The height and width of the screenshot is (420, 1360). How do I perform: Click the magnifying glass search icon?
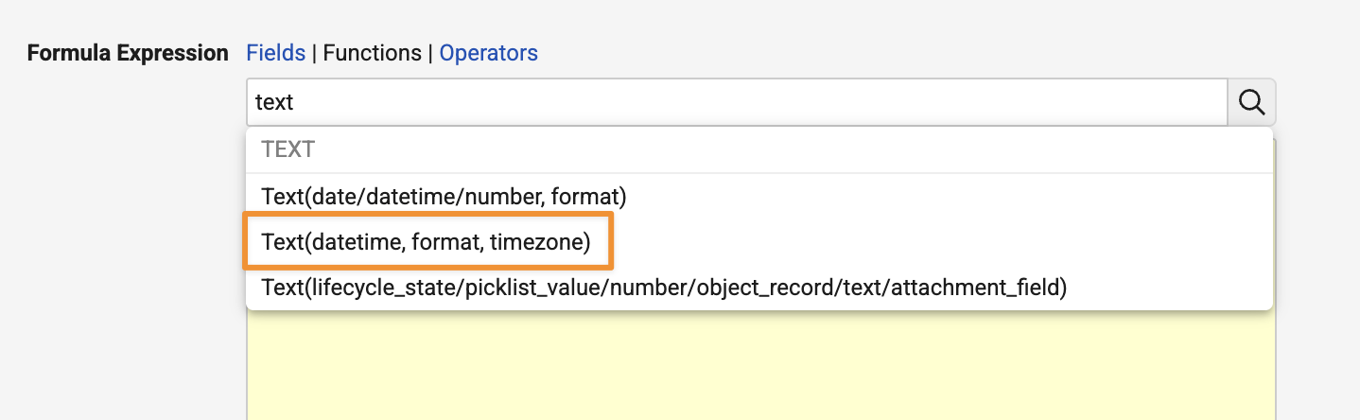coord(1251,102)
